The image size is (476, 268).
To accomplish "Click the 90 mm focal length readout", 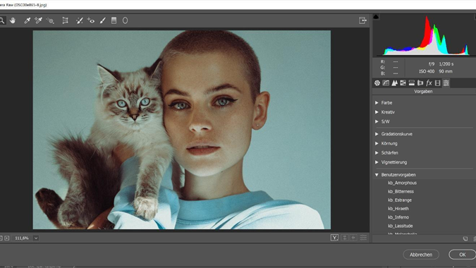I will pyautogui.click(x=446, y=71).
